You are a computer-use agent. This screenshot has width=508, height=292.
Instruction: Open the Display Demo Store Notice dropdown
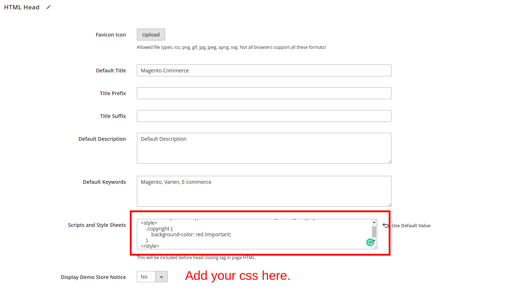point(152,277)
